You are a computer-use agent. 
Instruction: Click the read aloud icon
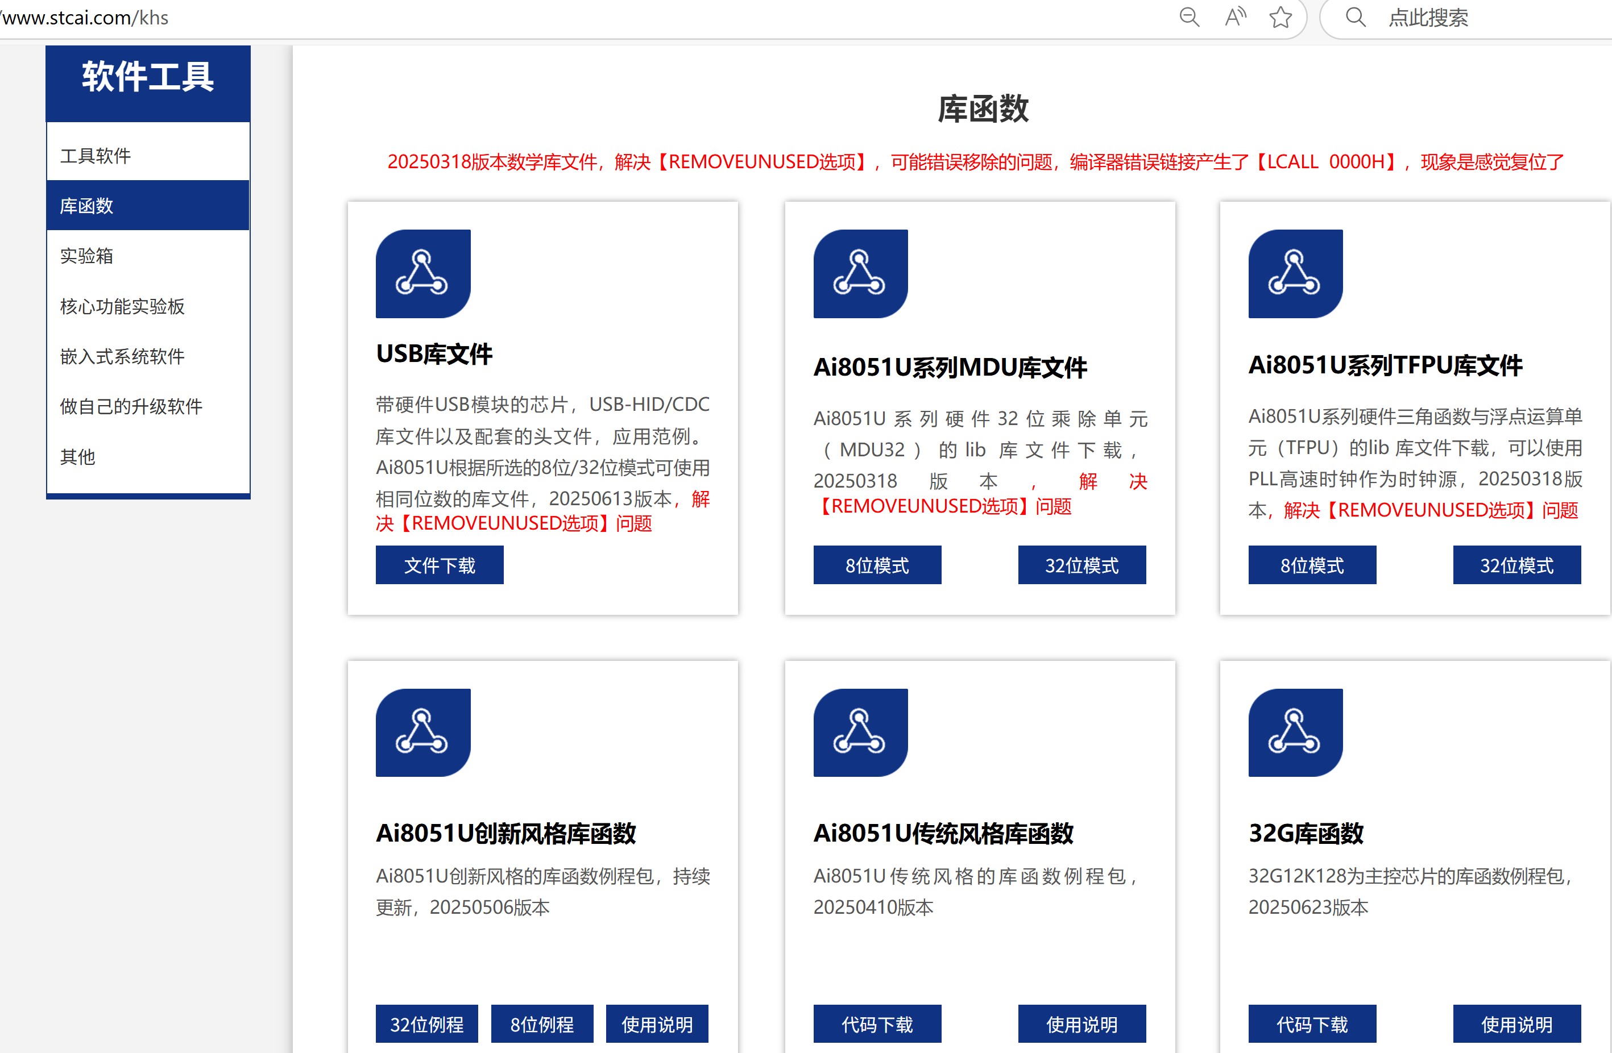tap(1236, 17)
